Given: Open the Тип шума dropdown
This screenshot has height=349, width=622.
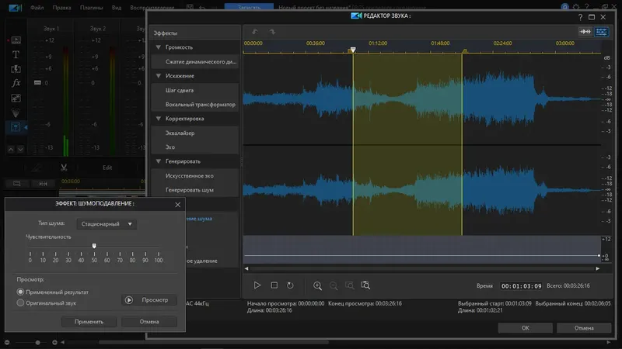Looking at the screenshot, I should pos(107,224).
